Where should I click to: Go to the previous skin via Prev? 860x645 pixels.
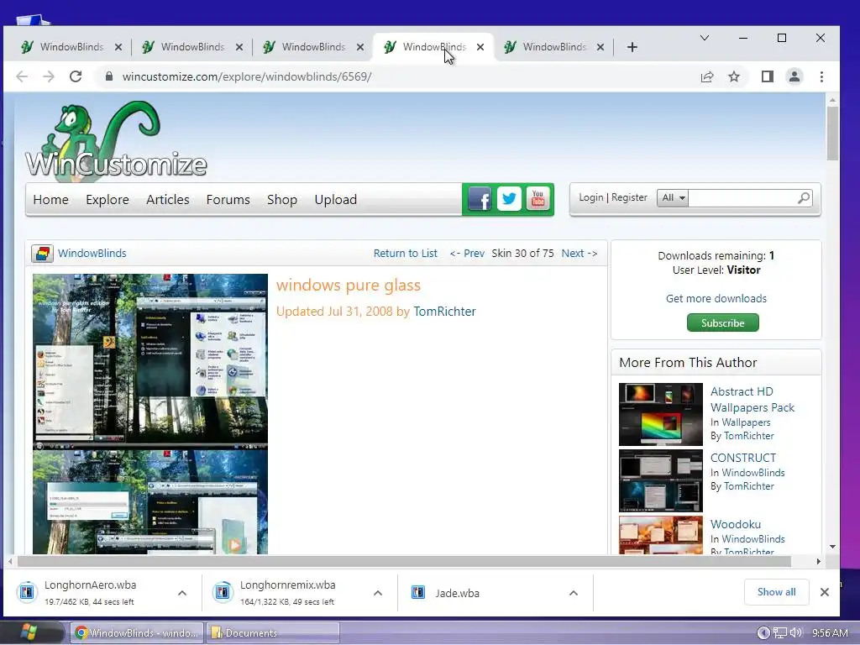[x=467, y=254]
